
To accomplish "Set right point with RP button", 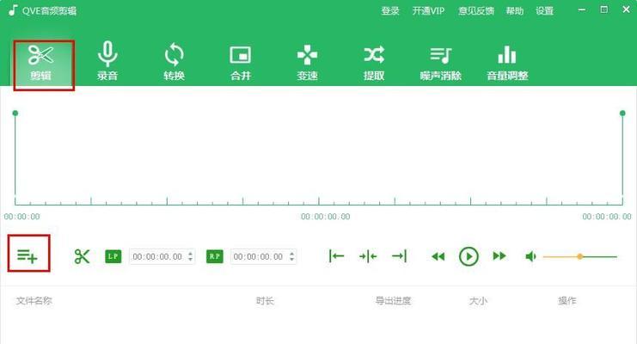I will pos(215,256).
